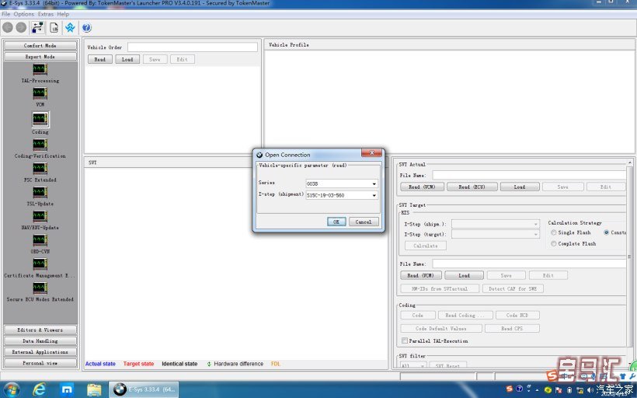
Task: Open the Coding-Verification module icon
Action: coord(40,145)
